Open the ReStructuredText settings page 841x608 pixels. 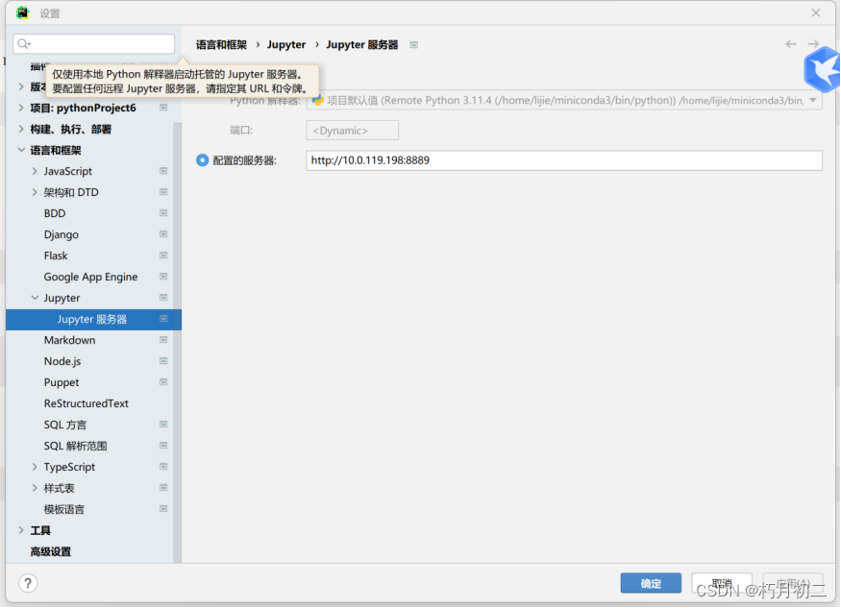point(86,403)
